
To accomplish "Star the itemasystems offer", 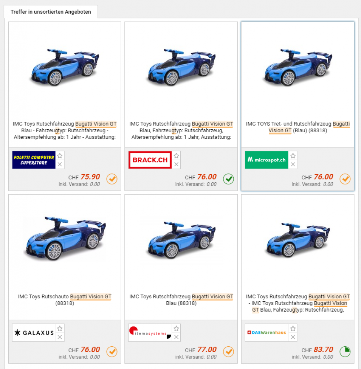I will coord(176,329).
